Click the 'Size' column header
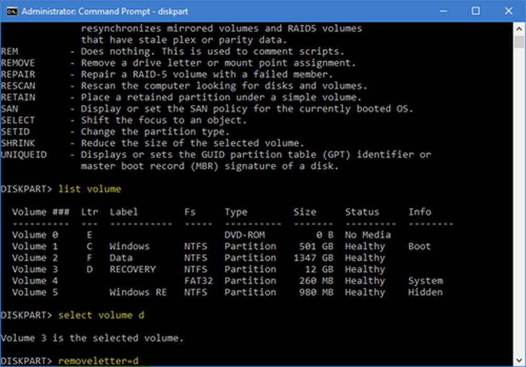Viewport: 526px width, 367px height. (x=305, y=212)
